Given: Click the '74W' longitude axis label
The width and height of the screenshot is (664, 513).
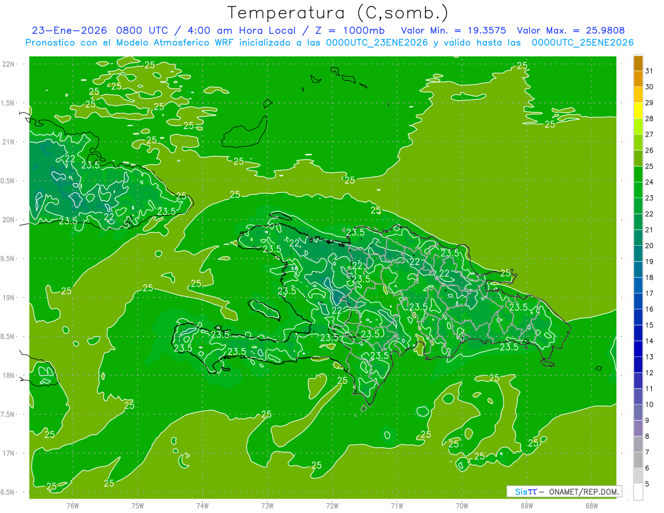Looking at the screenshot, I should click(x=203, y=506).
